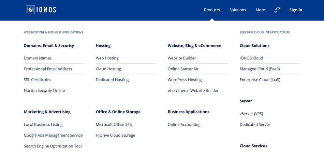This screenshot has height=154, width=324.
Task: Go to Local Business Listing
Action: tap(43, 124)
